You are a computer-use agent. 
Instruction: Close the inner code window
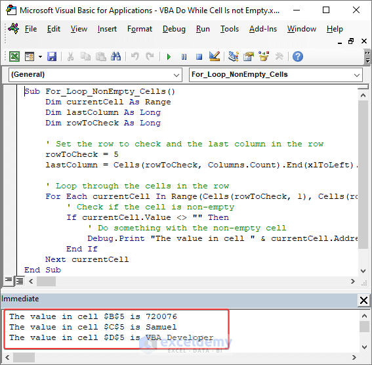tap(364, 41)
